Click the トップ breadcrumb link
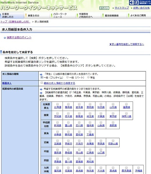 [x=15, y=22]
